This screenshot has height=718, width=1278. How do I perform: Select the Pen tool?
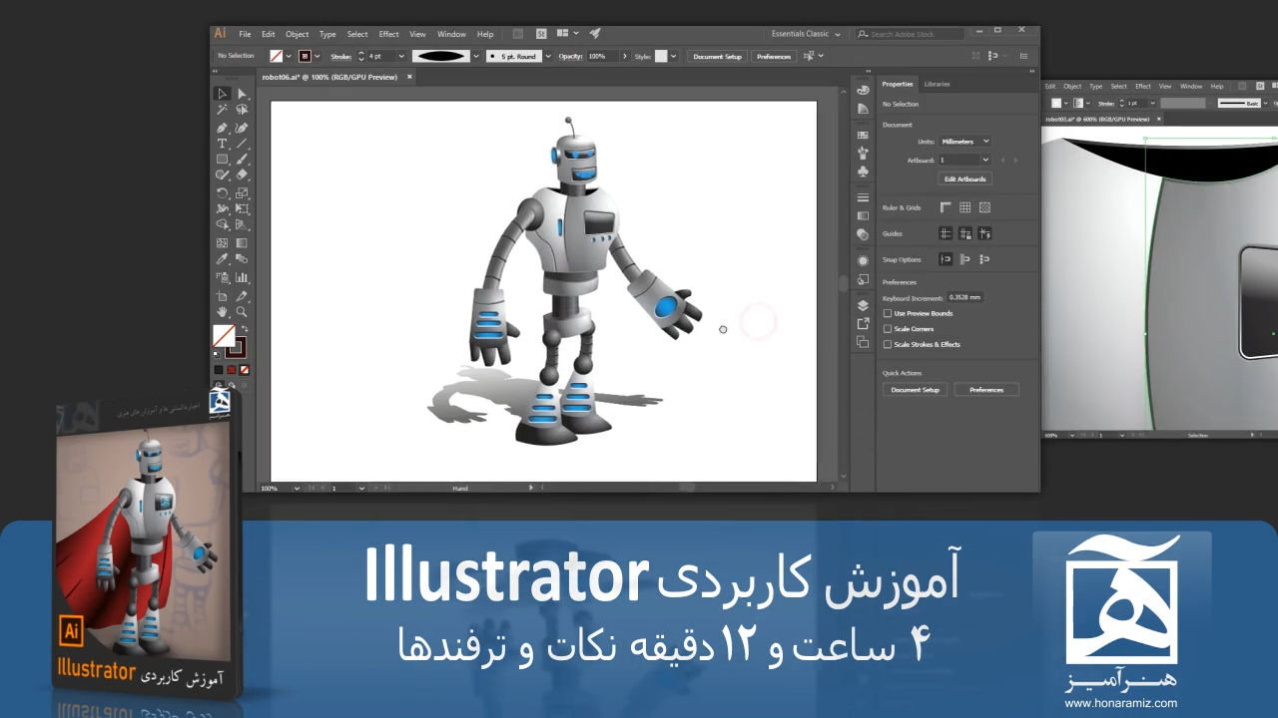point(222,128)
